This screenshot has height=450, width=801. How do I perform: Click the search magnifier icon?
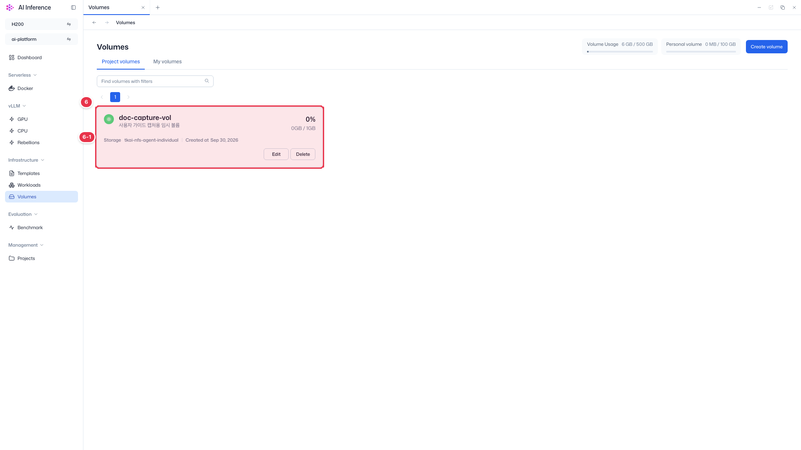point(207,81)
